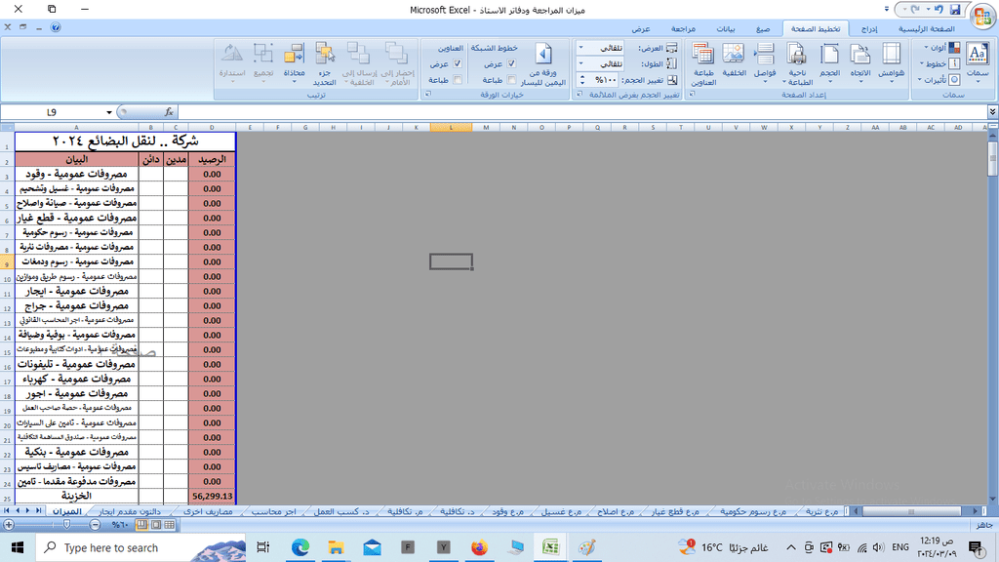Switch to sheet tab م.ع قطع غيار
999x562 pixels.
pyautogui.click(x=675, y=511)
